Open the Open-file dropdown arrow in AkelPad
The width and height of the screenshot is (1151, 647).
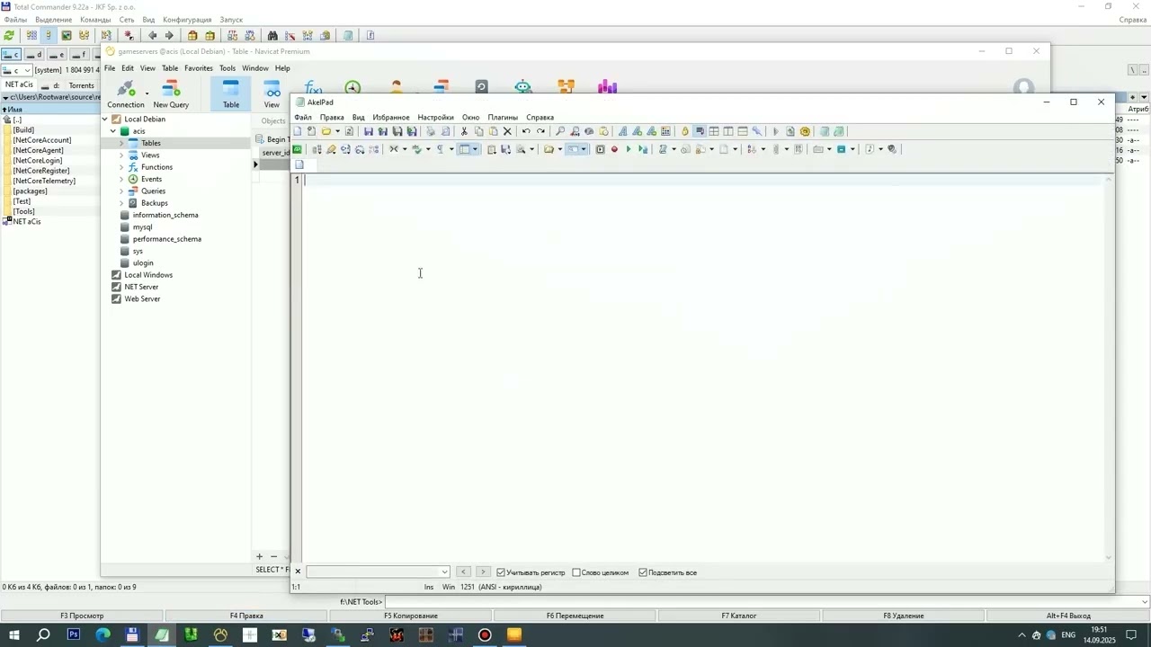(x=337, y=131)
